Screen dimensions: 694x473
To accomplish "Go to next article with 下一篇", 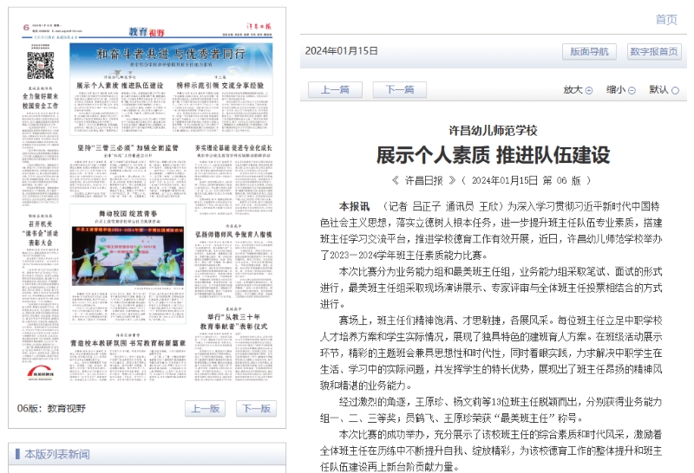I will tap(399, 90).
